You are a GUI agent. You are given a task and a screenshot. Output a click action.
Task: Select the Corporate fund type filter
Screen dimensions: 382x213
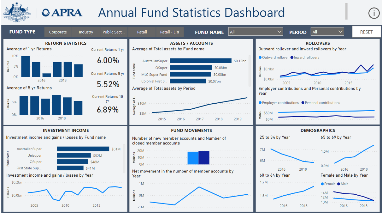58,32
